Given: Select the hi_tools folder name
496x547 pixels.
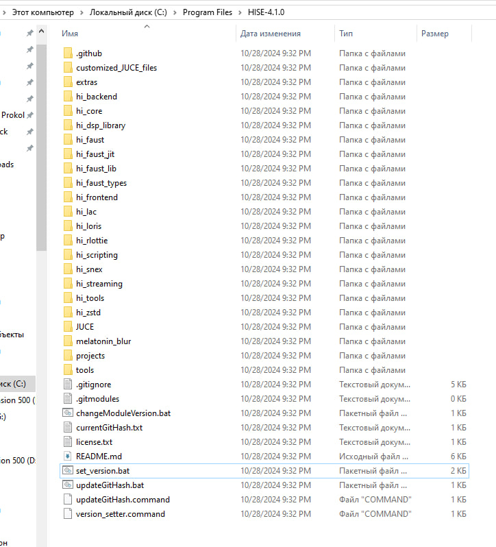Looking at the screenshot, I should click(90, 298).
